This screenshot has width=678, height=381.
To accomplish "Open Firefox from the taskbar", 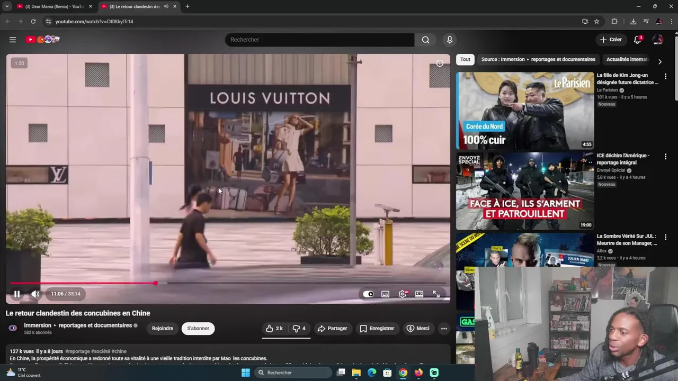I will click(418, 373).
